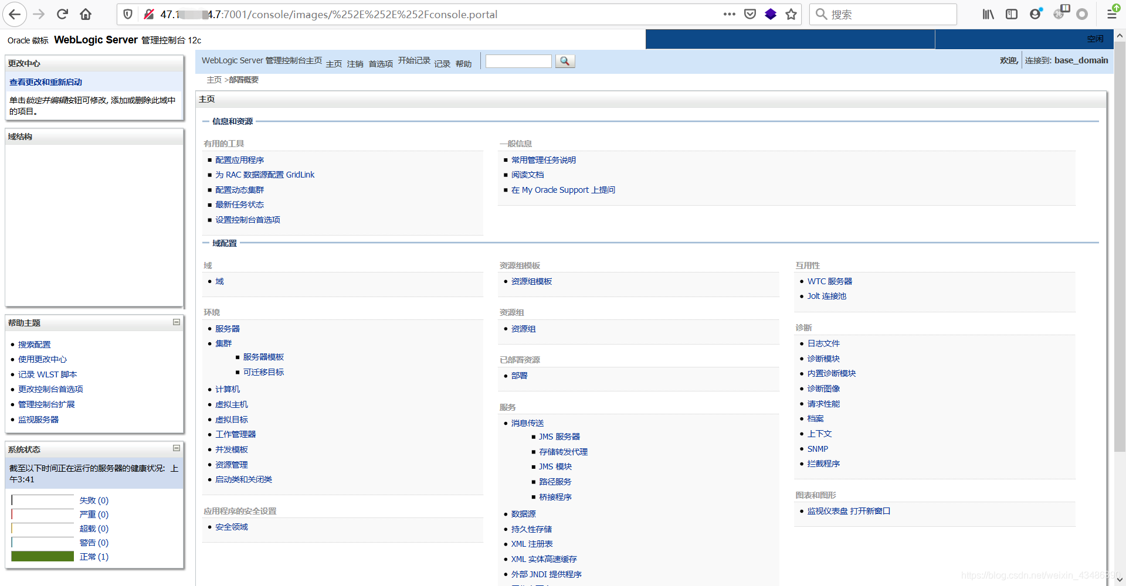1126x586 pixels.
Task: Go back to the previous browser page
Action: [x=14, y=14]
